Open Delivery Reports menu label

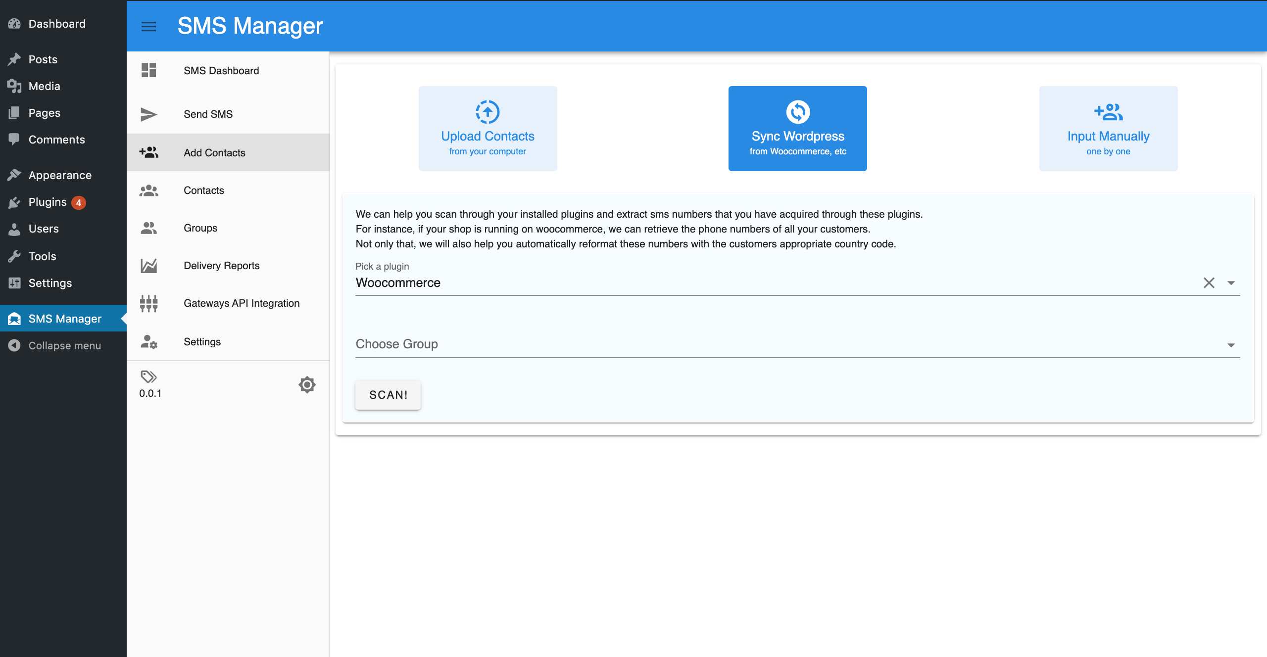tap(221, 266)
